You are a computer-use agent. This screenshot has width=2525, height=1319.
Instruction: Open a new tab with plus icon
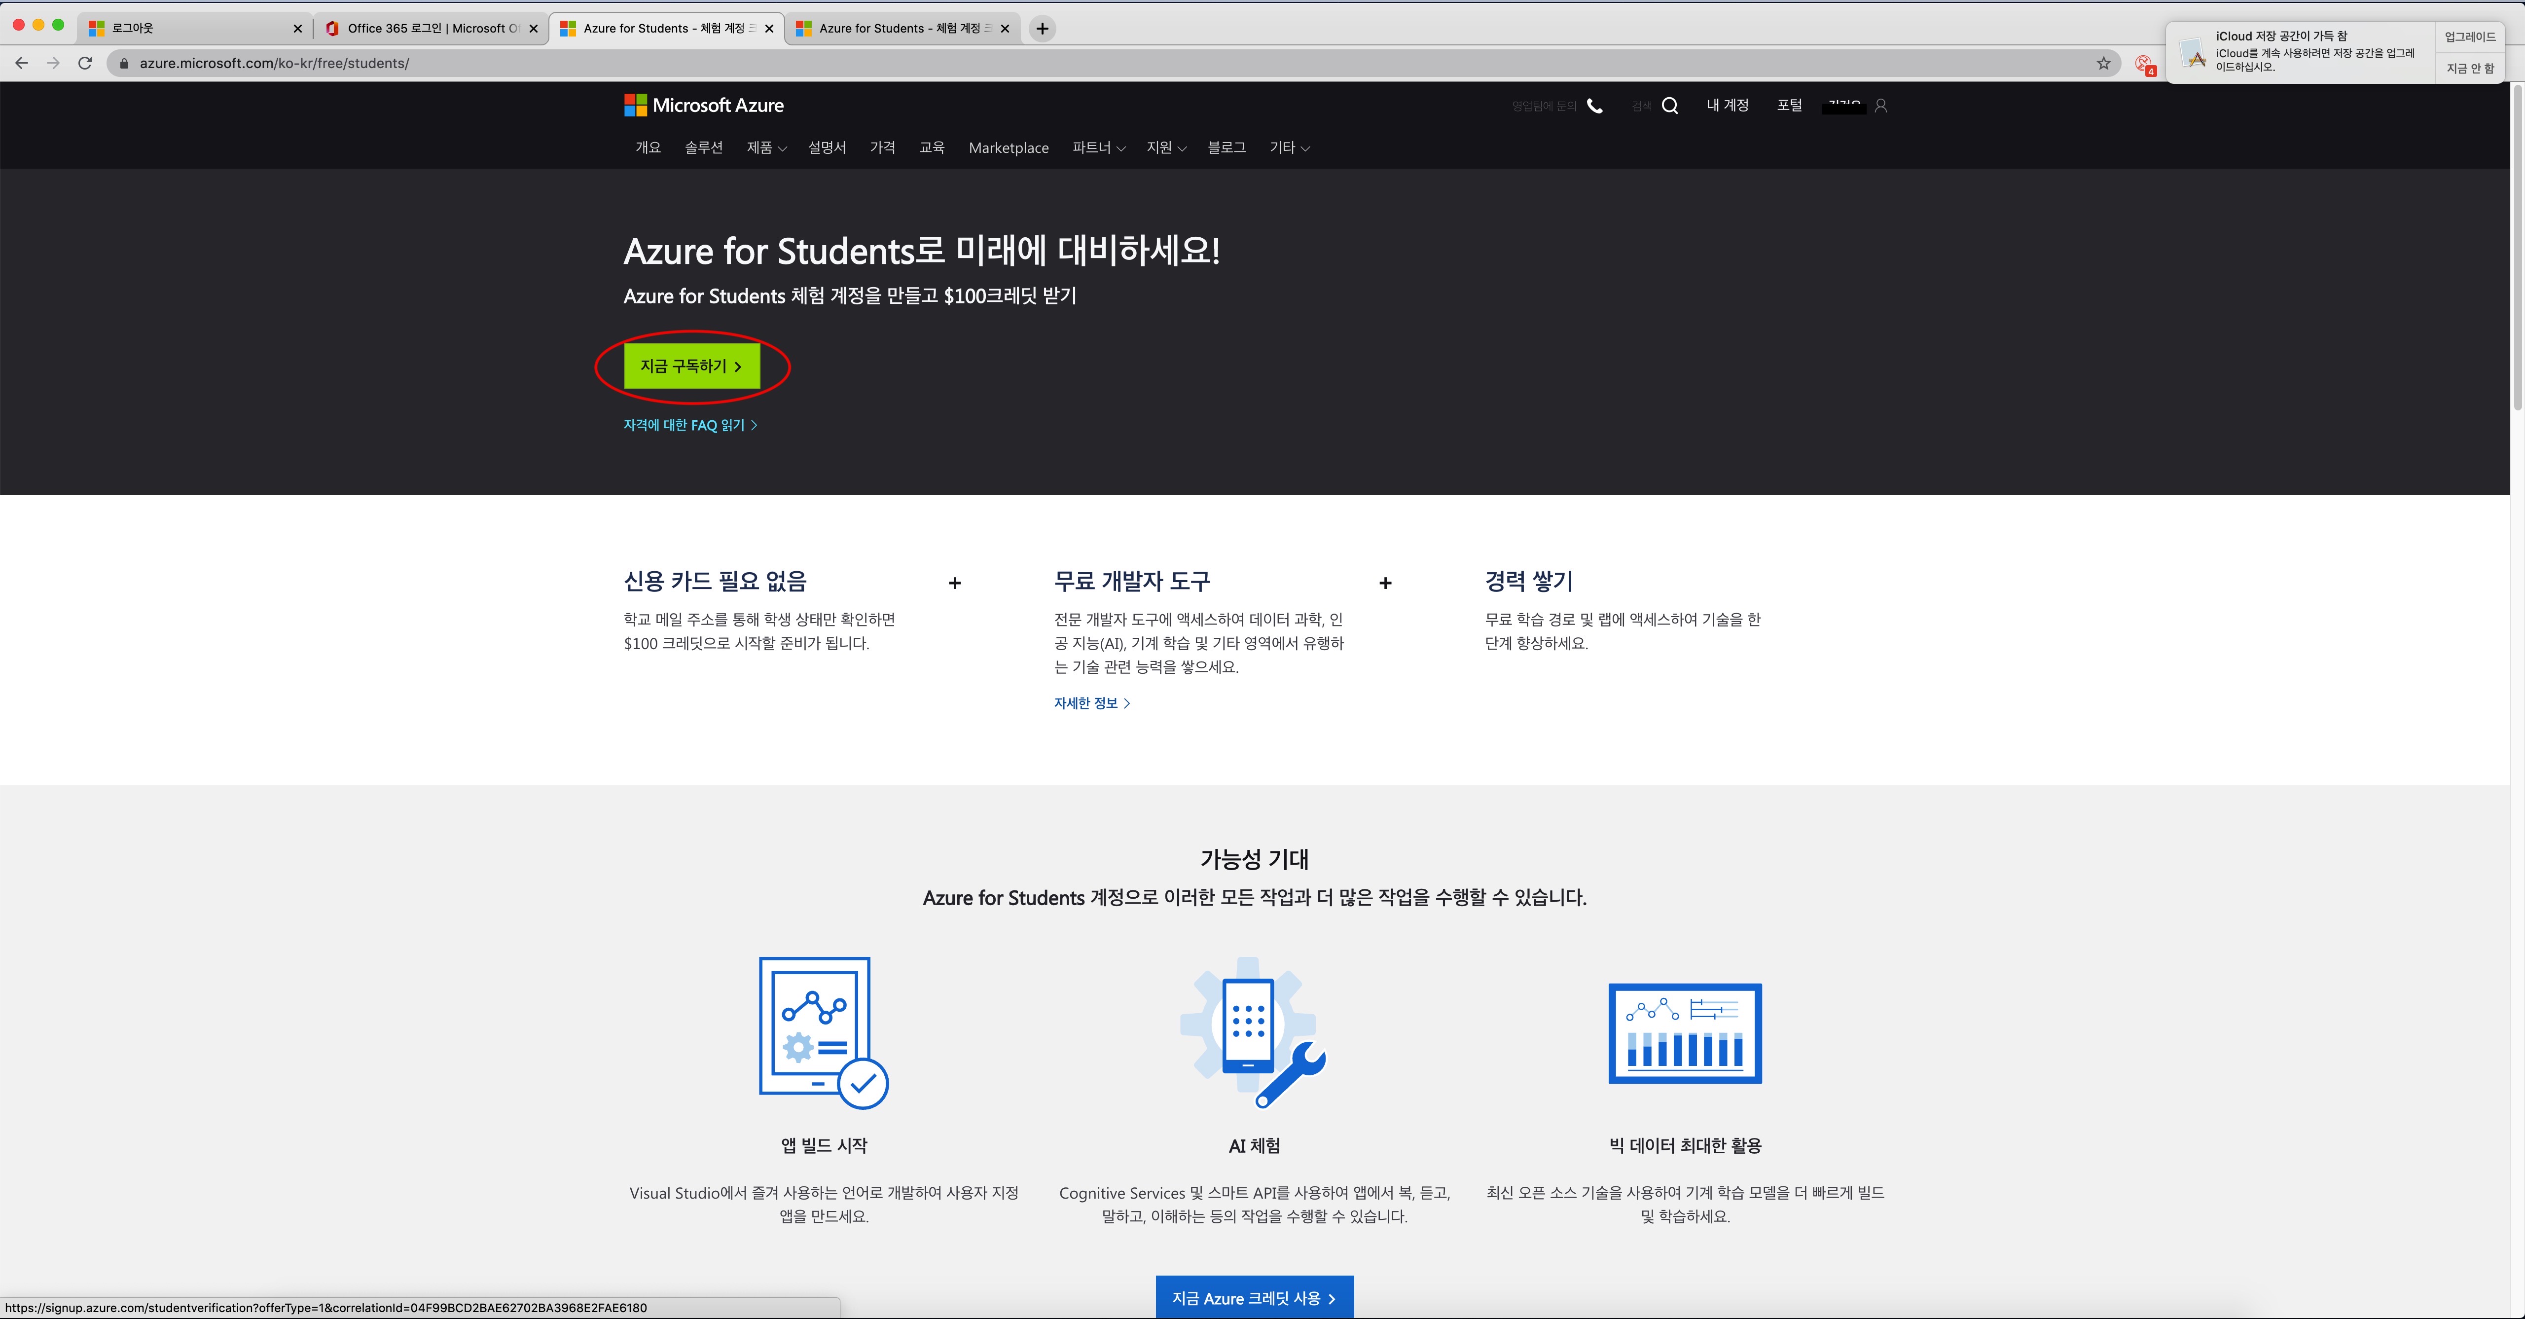click(1042, 29)
